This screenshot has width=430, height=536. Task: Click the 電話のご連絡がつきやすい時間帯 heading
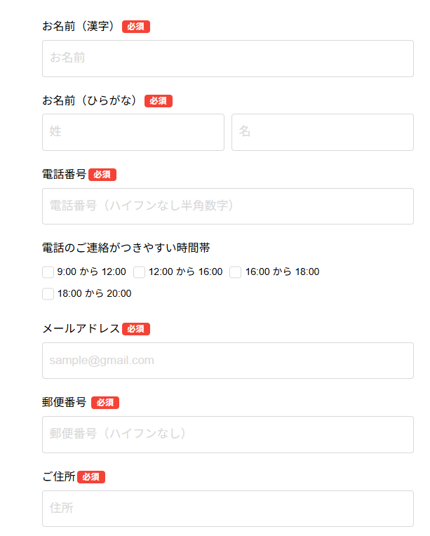click(x=126, y=248)
